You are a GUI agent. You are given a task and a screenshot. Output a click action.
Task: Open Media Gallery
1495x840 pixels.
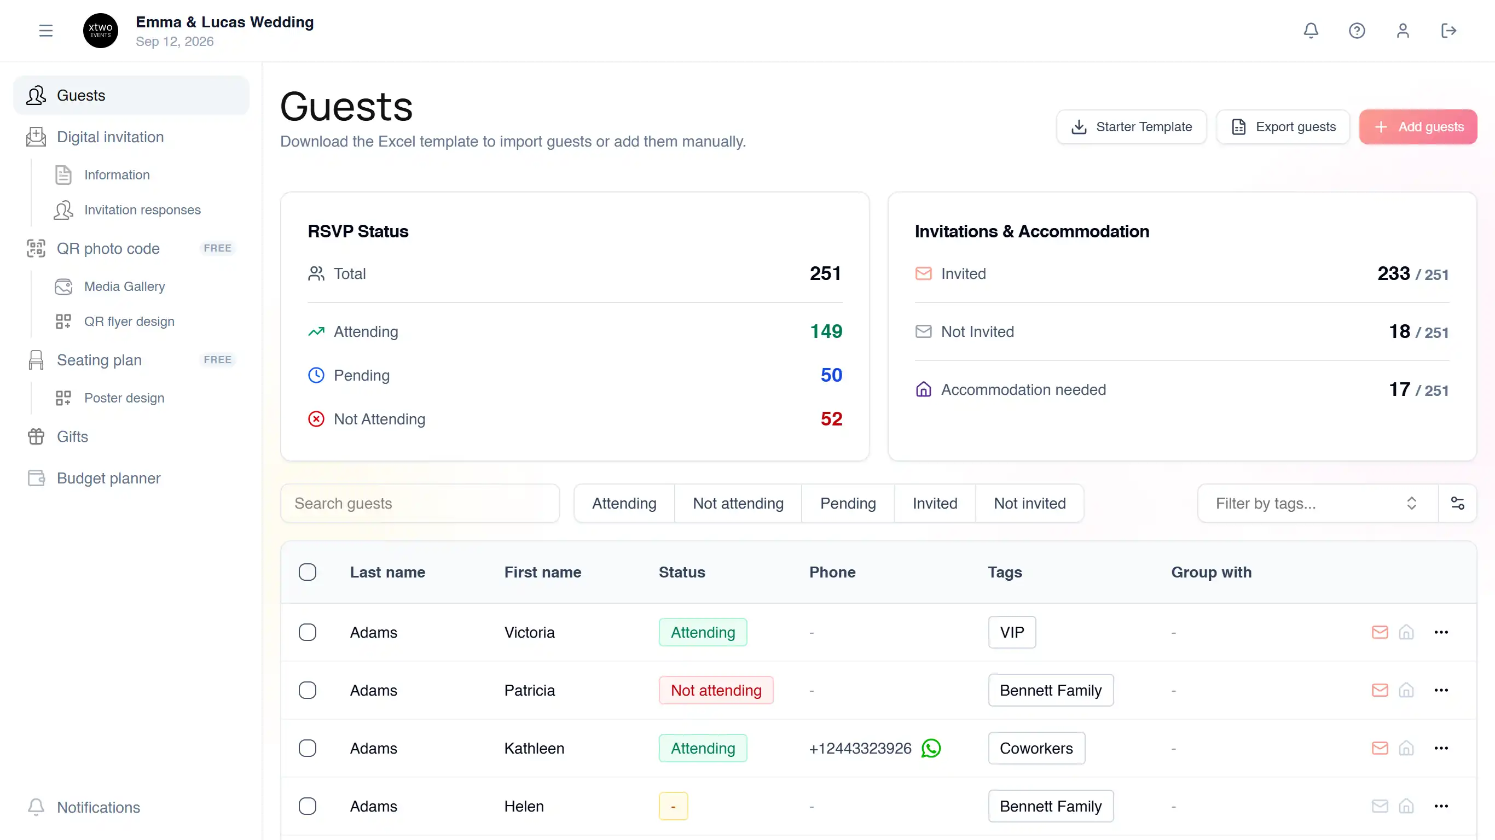(x=124, y=286)
